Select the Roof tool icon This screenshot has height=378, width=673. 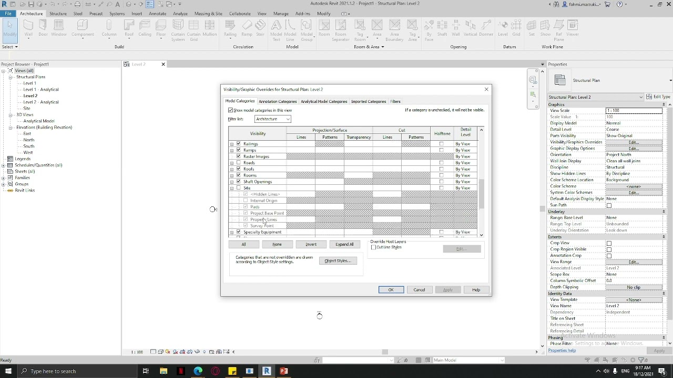129,25
